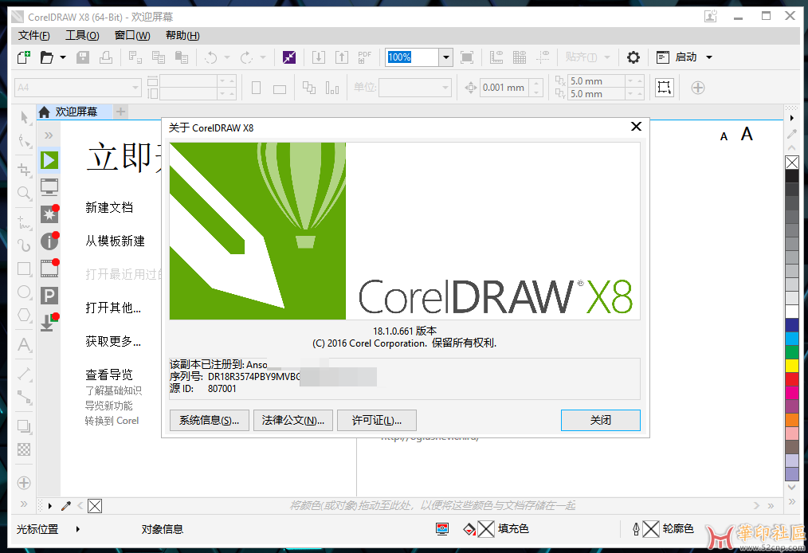808x553 pixels.
Task: Click the nudge distance 0.001 mm field
Action: coord(504,88)
